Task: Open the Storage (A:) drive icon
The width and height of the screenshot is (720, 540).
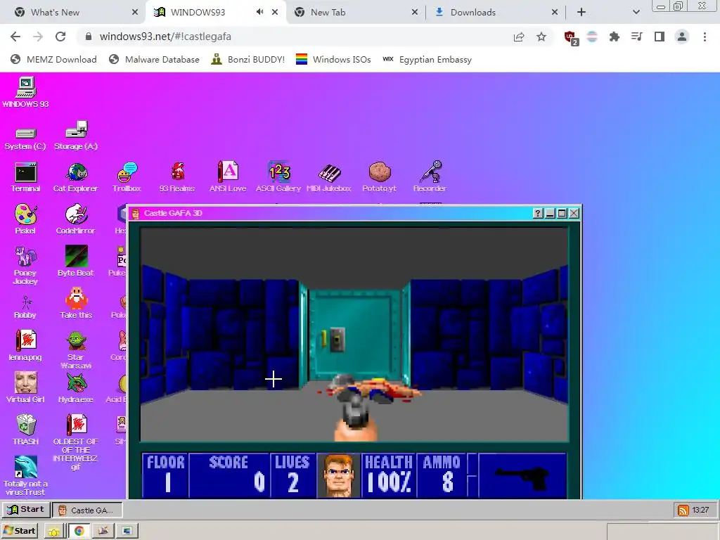Action: pyautogui.click(x=76, y=136)
